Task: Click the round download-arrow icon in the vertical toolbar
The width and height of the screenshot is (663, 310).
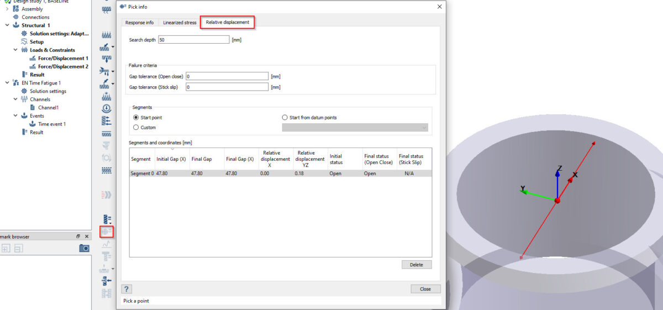Action: [x=107, y=109]
